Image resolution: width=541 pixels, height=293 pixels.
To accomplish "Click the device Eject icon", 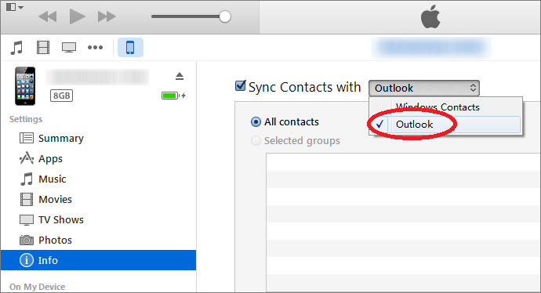I will point(179,76).
